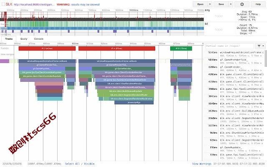Click the results list scrollbar thumb

point(266,58)
